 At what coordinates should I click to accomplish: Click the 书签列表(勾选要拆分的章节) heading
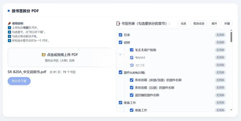(146, 23)
